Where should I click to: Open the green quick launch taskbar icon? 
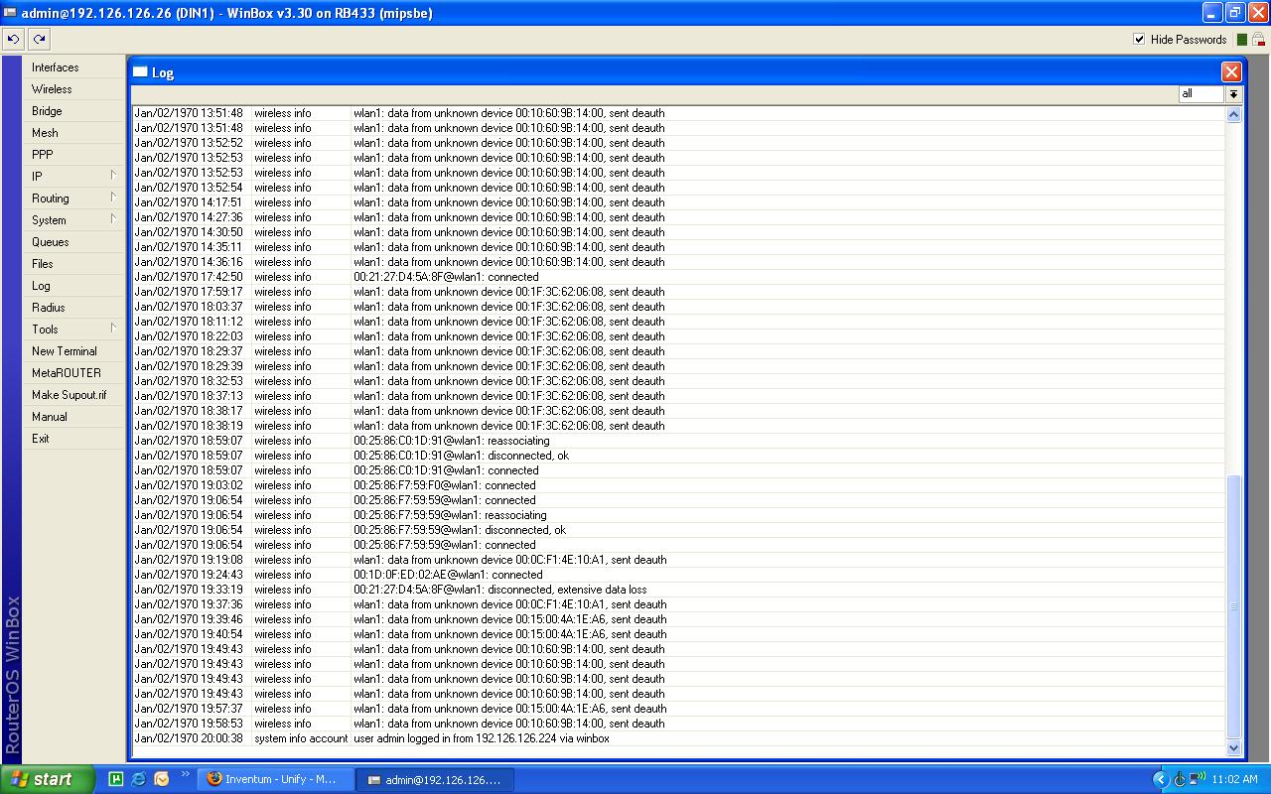[115, 779]
